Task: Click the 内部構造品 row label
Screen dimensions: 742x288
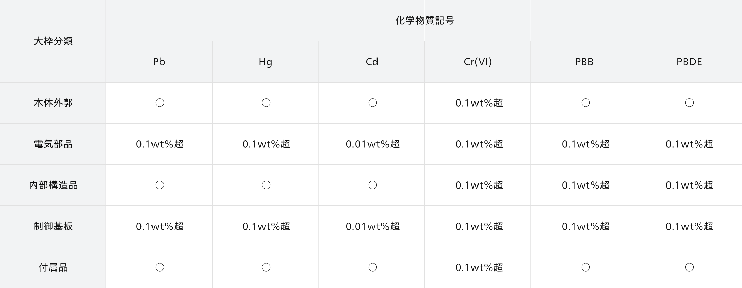Action: 53,185
